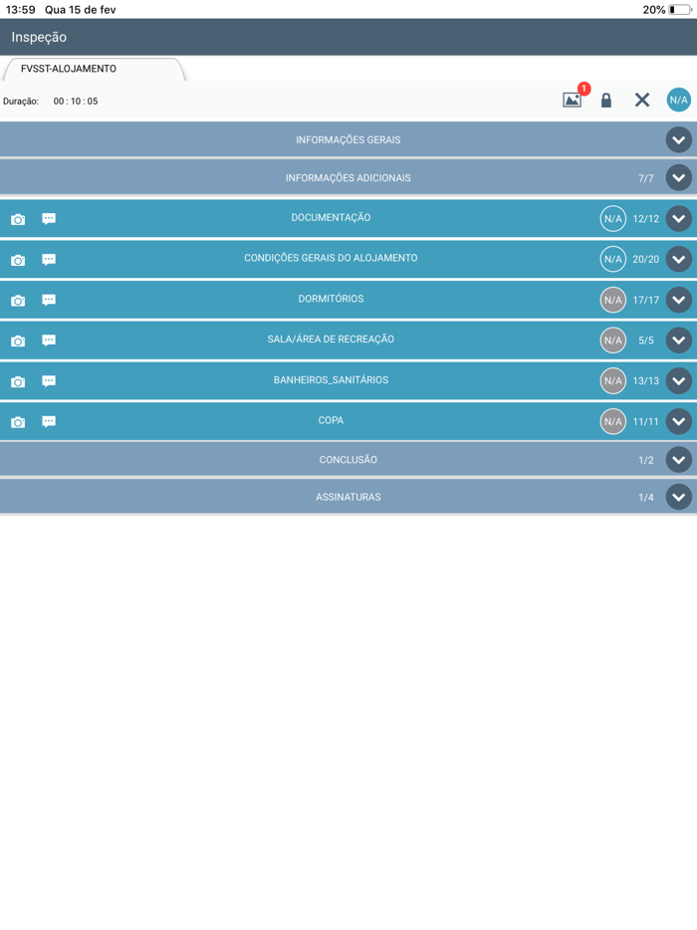Tap the BANHEIROS_SANITÁRIOS section title
This screenshot has width=697, height=930.
[331, 380]
